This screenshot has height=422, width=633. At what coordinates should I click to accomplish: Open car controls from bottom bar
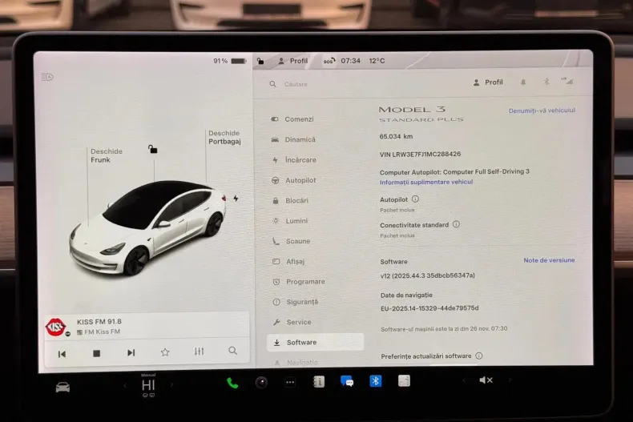pyautogui.click(x=62, y=388)
